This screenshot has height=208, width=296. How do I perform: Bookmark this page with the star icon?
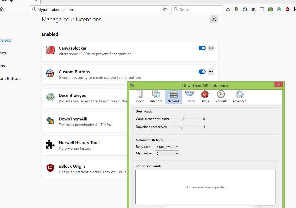[x=165, y=9]
